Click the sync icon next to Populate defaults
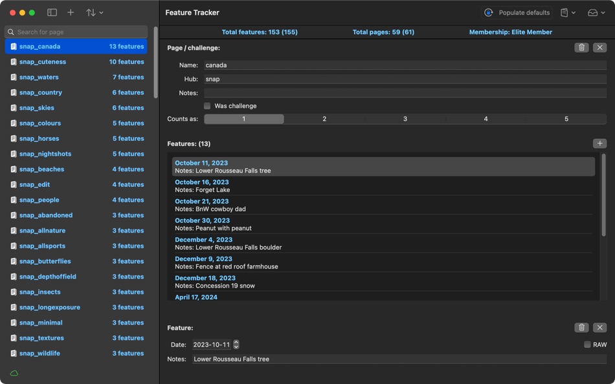The width and height of the screenshot is (615, 384). coord(487,12)
